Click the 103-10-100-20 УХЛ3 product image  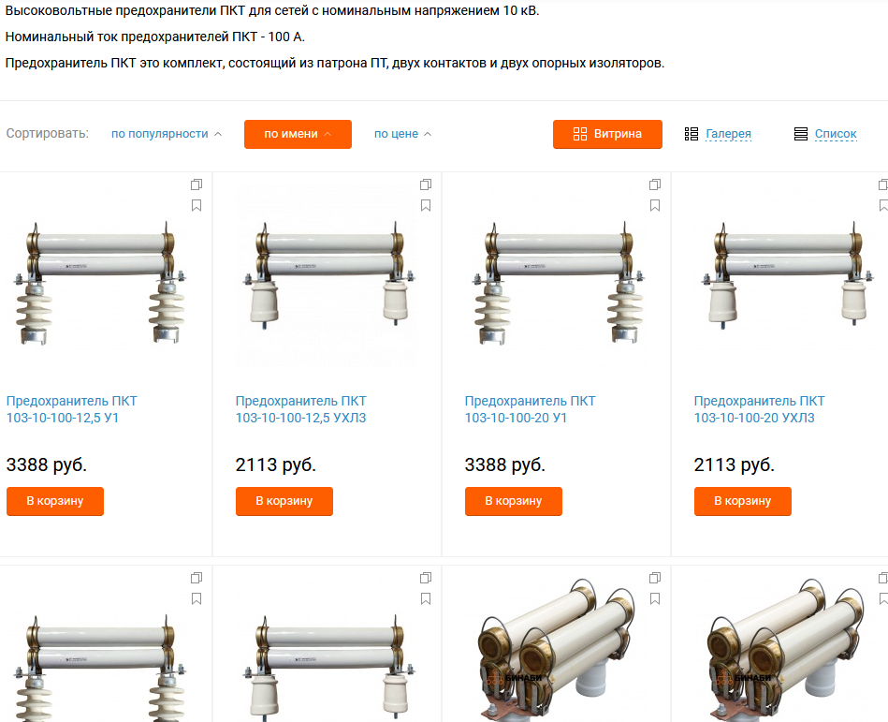click(x=782, y=276)
